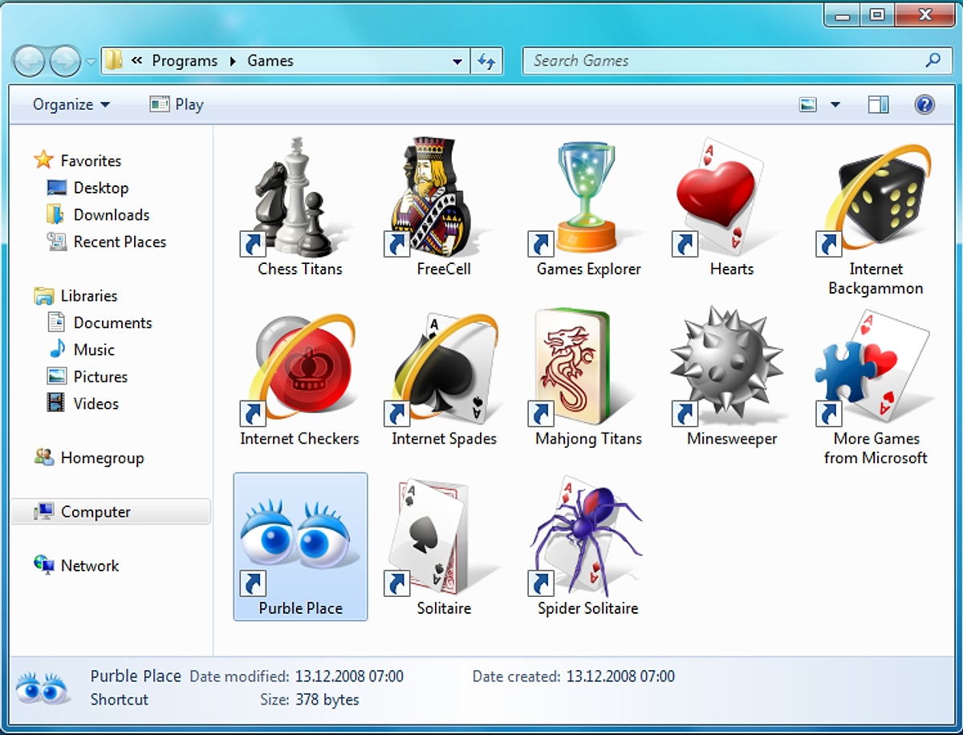Click the date modified value 13.12.2008 07:00
Image resolution: width=963 pixels, height=735 pixels.
tap(349, 676)
